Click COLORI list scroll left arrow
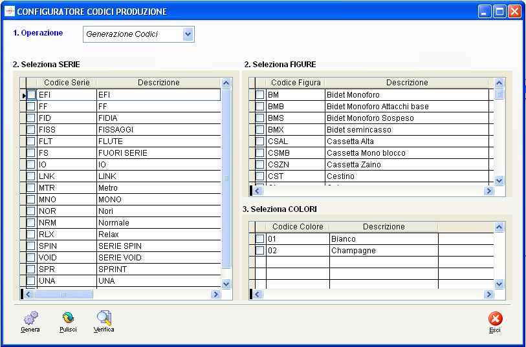 coord(258,295)
